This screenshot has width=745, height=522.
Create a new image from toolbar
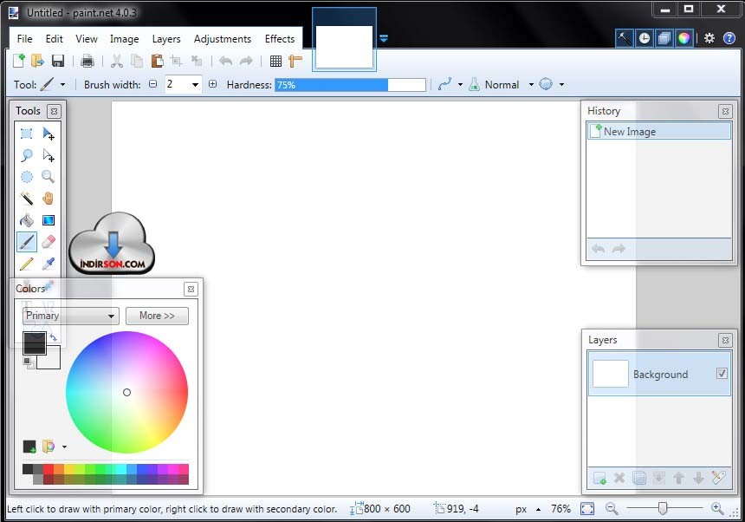(18, 61)
